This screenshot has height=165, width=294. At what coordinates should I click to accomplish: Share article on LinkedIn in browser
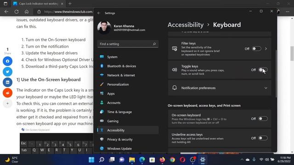pyautogui.click(x=7, y=82)
